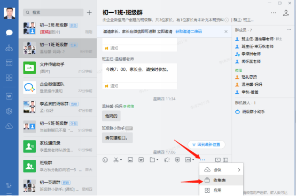Select member 班主任-温桂馨老师
Screen dimensions: 296x196
[258, 39]
